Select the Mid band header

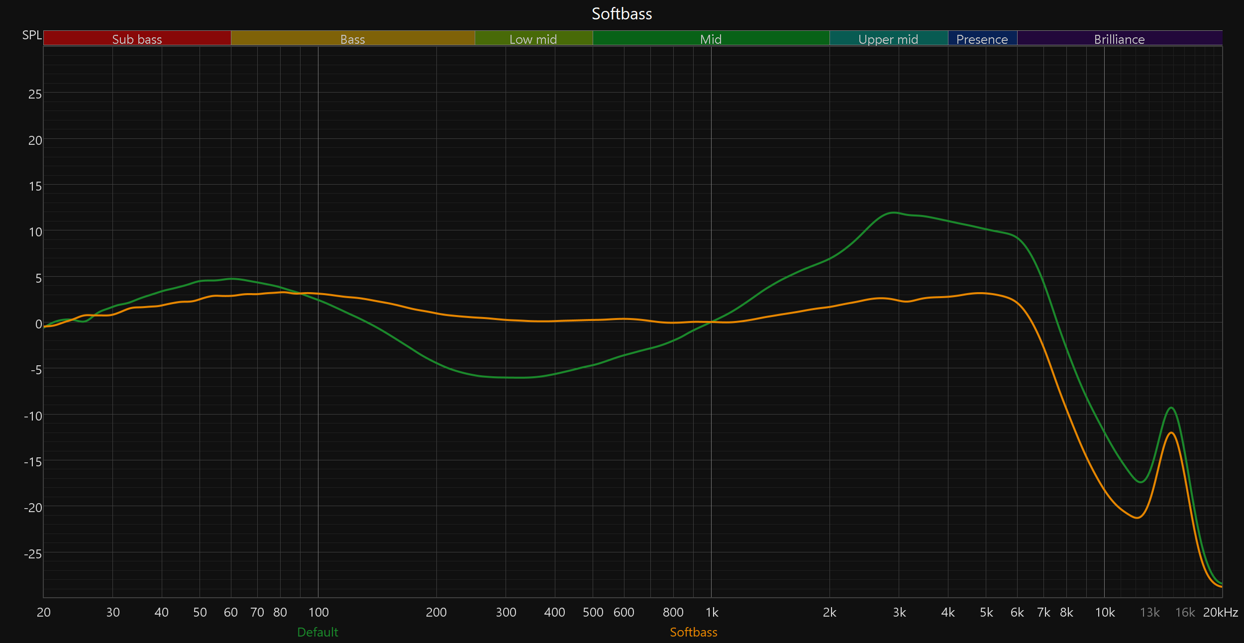(x=711, y=39)
